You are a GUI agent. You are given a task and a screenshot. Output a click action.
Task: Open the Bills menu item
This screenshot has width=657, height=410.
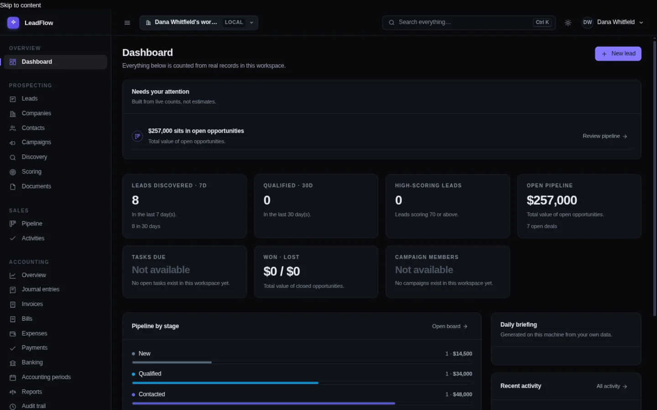pos(56,319)
